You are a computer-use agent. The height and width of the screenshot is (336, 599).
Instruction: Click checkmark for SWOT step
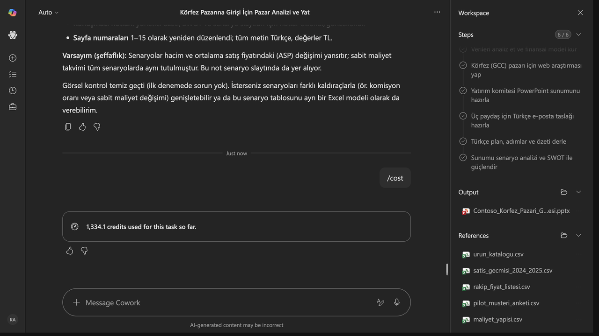tap(463, 157)
